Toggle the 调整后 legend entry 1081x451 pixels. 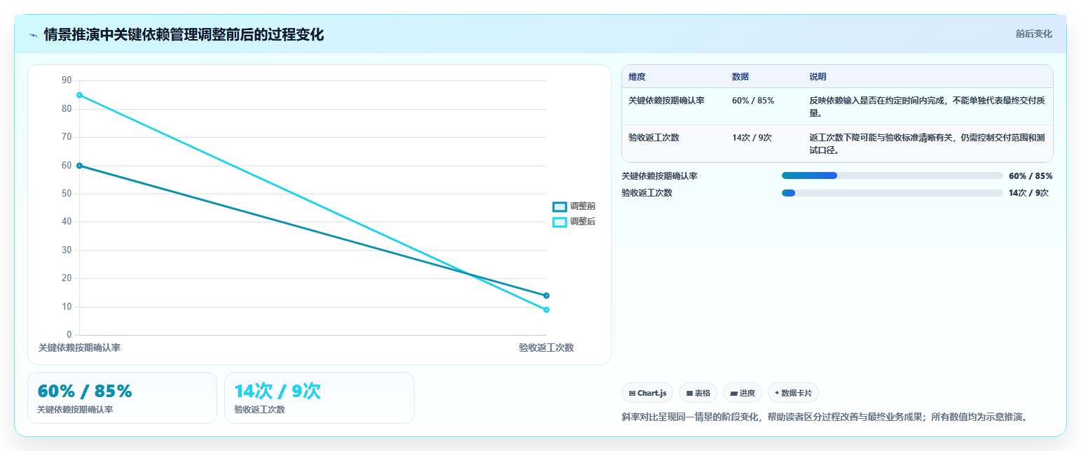(x=574, y=222)
